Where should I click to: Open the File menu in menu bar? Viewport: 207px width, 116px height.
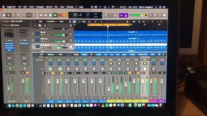click(19, 7)
